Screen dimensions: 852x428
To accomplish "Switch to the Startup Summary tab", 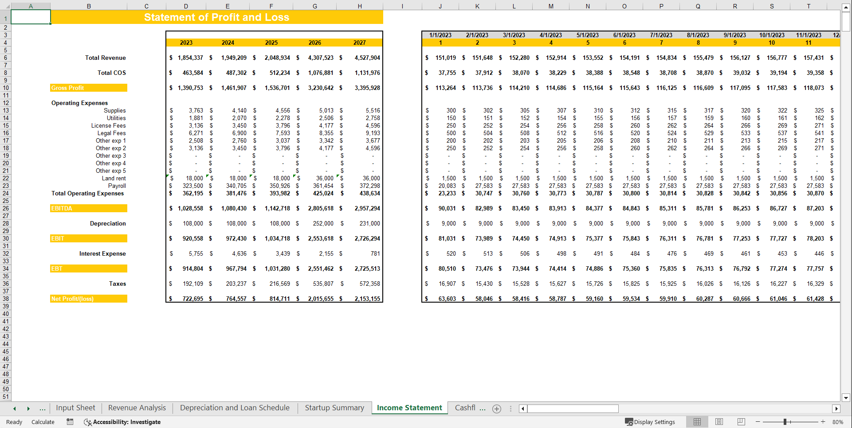I will click(334, 408).
